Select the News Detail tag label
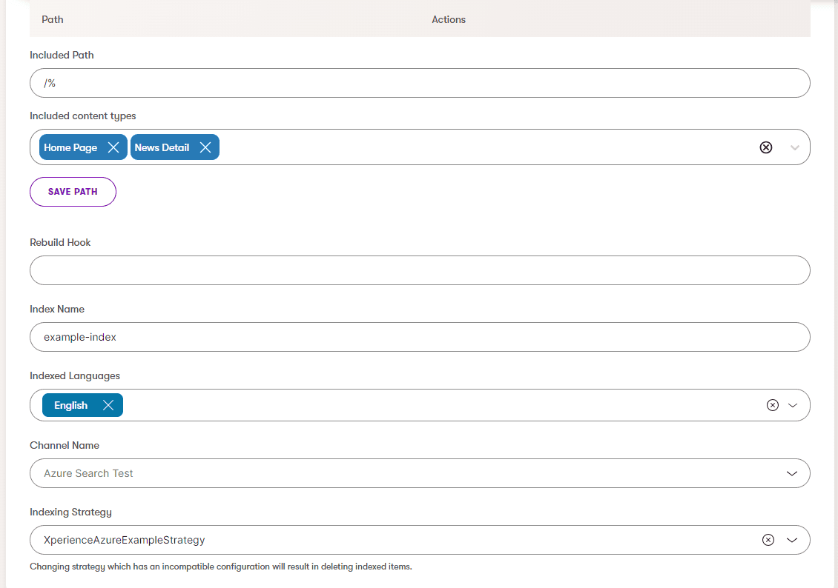 162,148
